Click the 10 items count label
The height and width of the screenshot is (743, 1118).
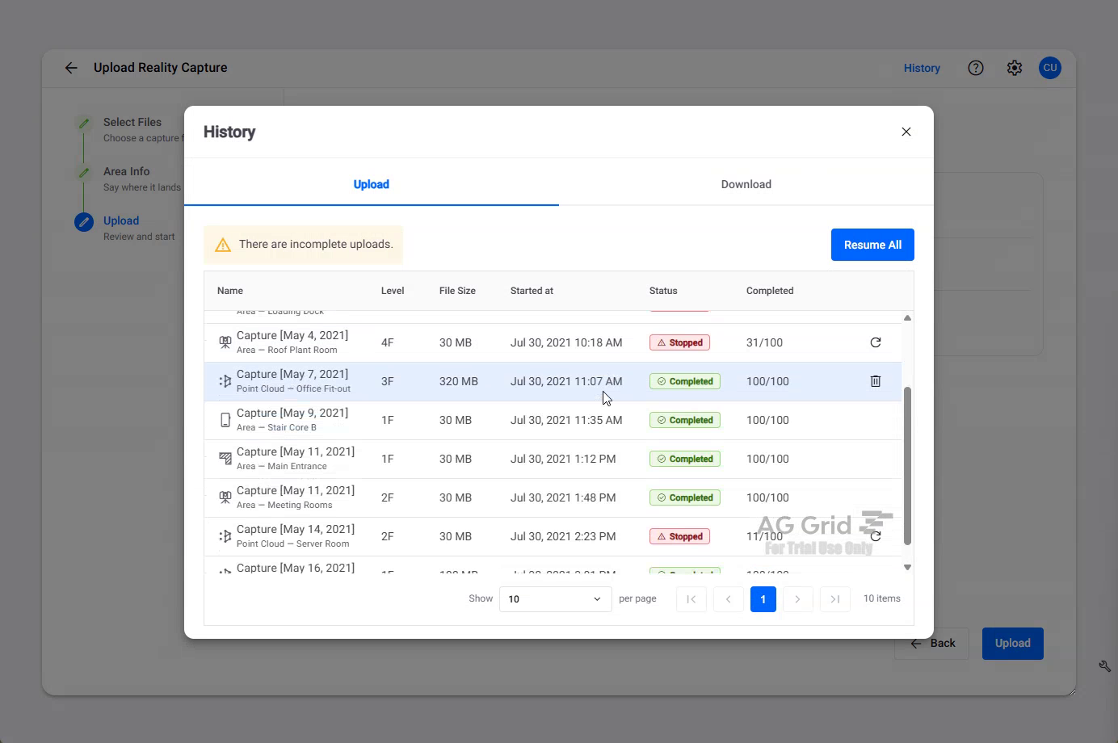882,598
